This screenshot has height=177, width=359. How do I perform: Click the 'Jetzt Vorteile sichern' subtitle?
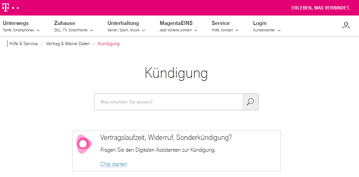click(x=176, y=30)
